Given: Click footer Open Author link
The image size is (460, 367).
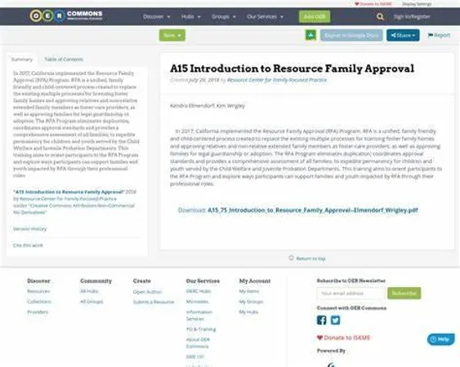Looking at the screenshot, I should pos(147,292).
